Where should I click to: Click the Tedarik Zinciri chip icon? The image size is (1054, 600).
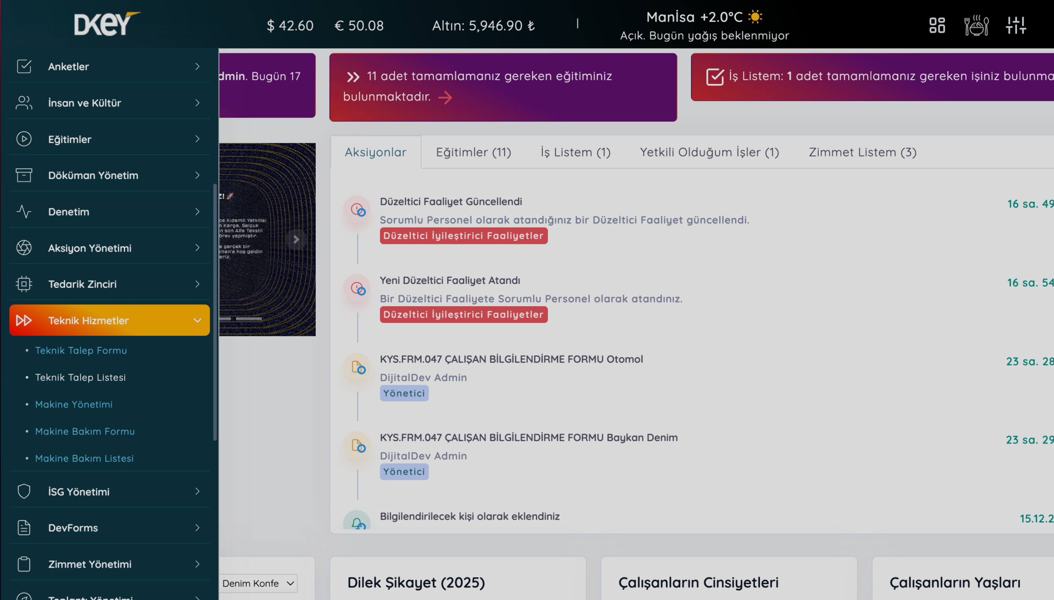pos(24,284)
